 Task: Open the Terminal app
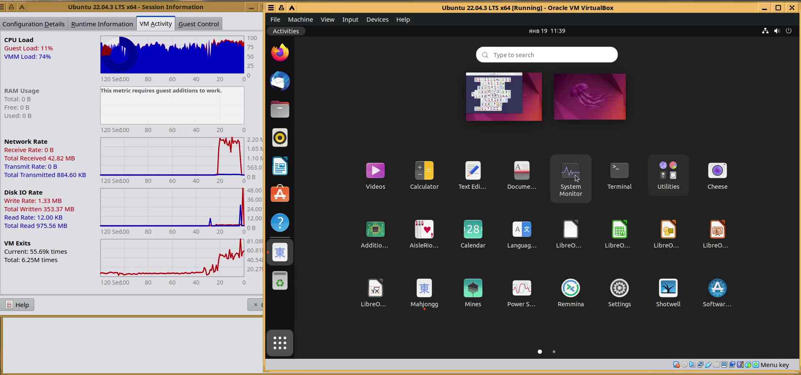(x=620, y=175)
